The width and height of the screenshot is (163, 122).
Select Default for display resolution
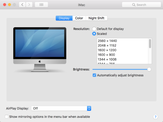pos(94,29)
